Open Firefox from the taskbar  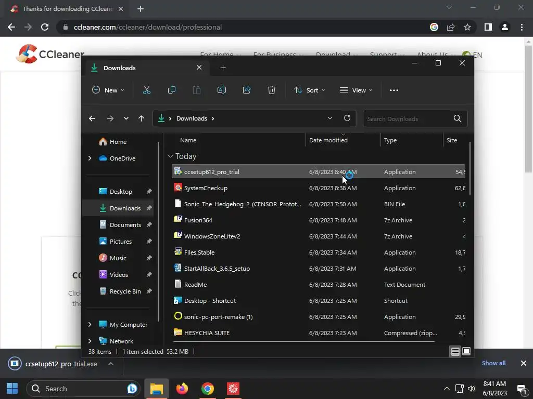(182, 389)
